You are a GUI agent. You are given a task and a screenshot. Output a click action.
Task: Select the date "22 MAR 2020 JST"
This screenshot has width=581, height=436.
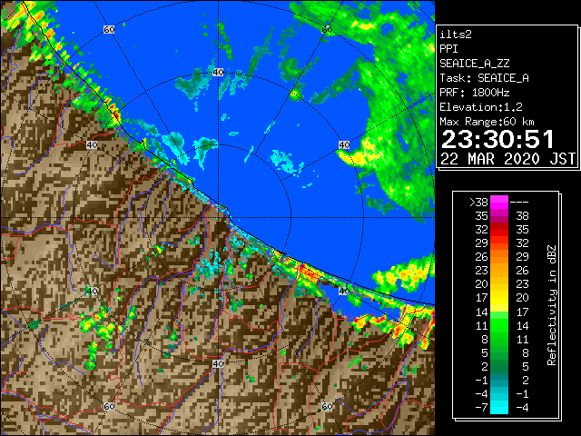pyautogui.click(x=508, y=159)
